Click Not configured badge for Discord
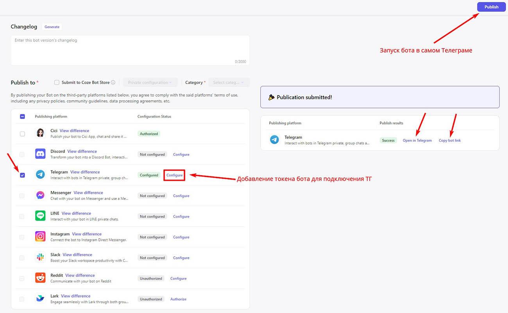 click(x=152, y=155)
